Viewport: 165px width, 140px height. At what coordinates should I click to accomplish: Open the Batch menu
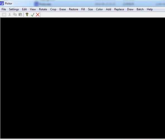(x=140, y=9)
